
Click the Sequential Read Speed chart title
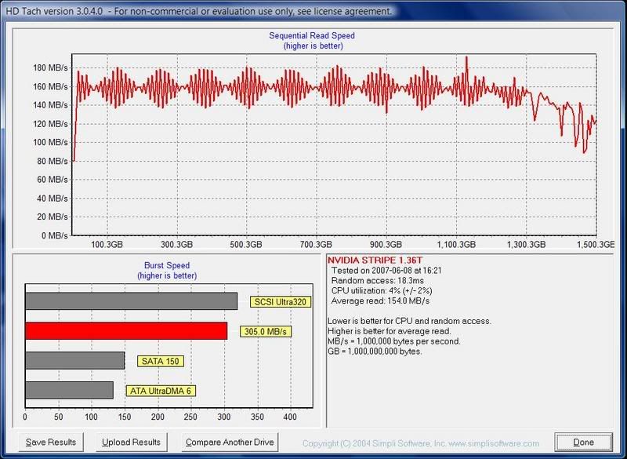[x=312, y=35]
